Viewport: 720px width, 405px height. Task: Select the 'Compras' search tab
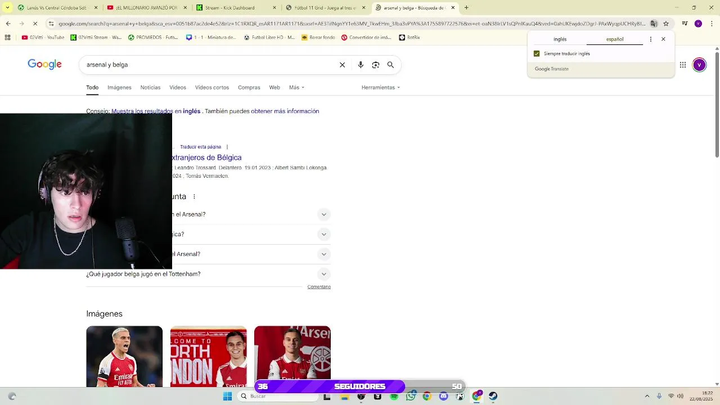click(249, 88)
